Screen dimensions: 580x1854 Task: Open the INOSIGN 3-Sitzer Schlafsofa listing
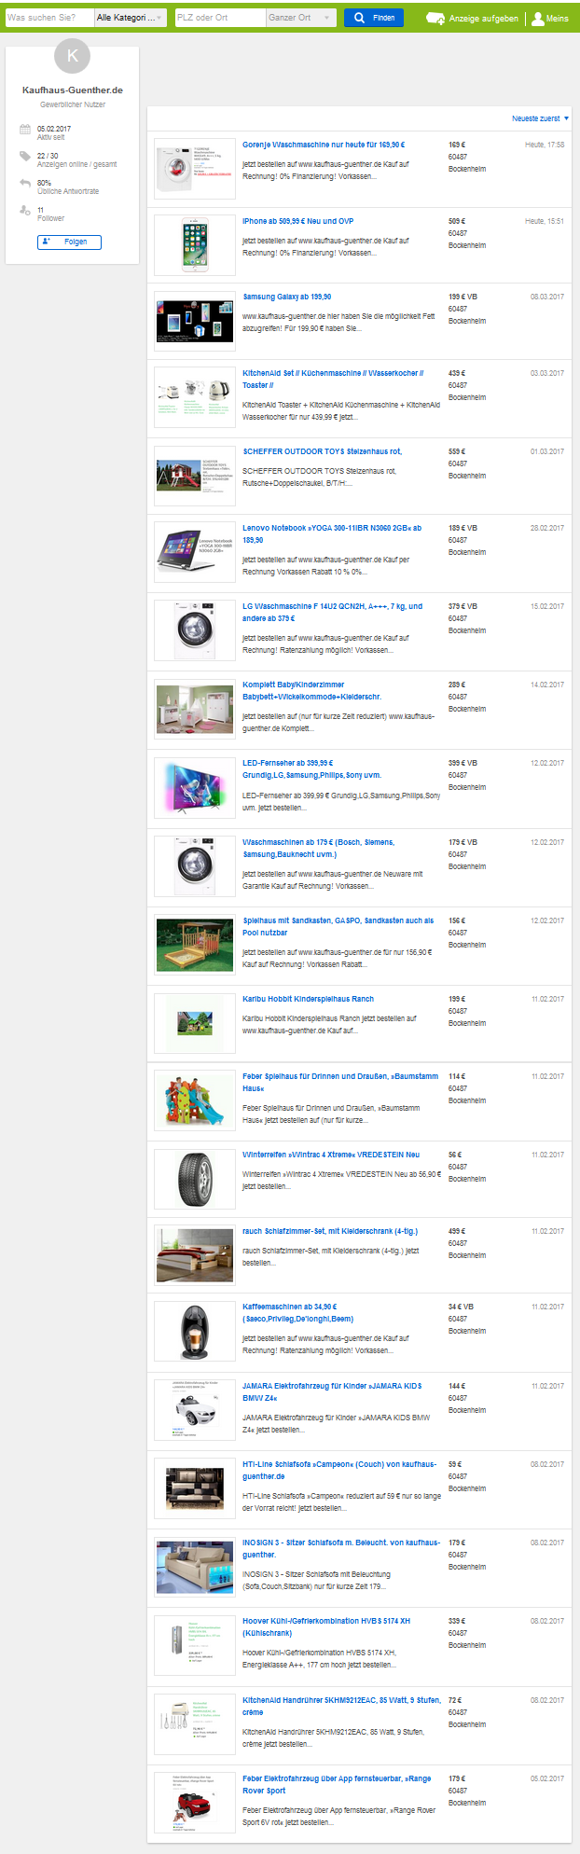(x=341, y=1548)
